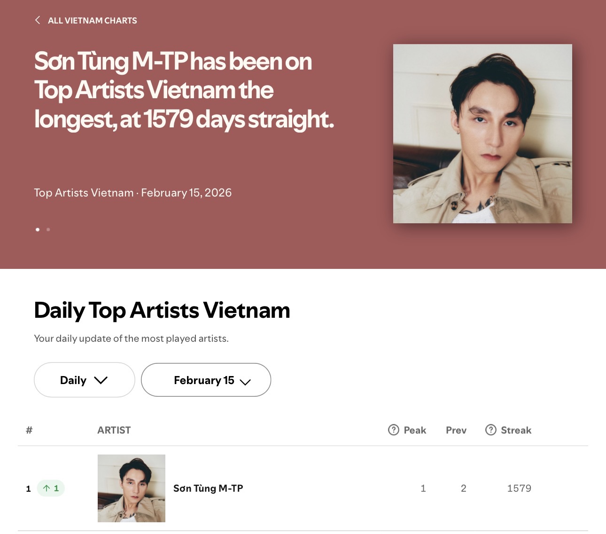
Task: Open ALL VIETNAM CHARTS link
Action: 93,20
